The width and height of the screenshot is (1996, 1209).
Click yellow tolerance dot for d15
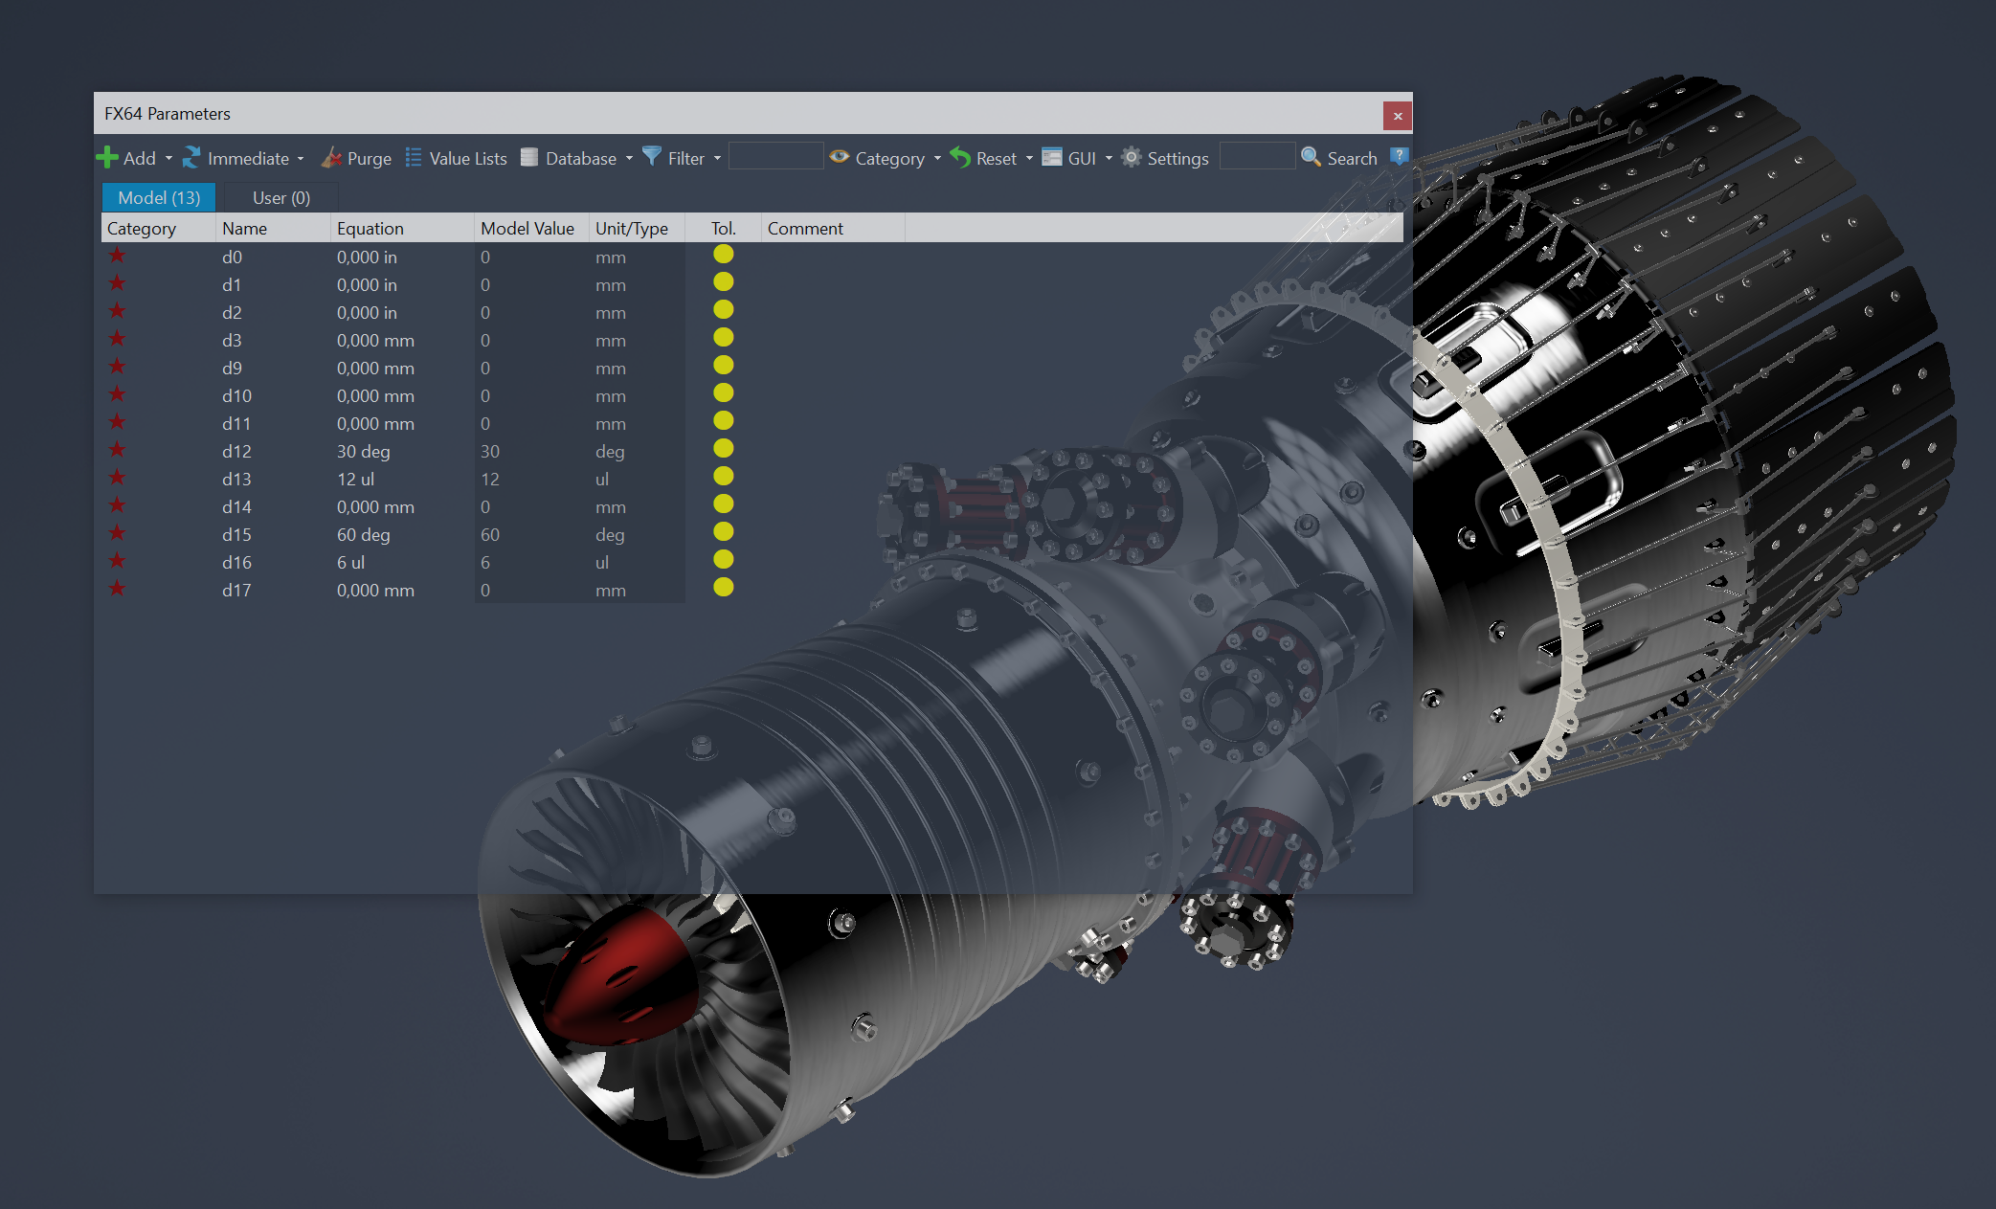724,532
